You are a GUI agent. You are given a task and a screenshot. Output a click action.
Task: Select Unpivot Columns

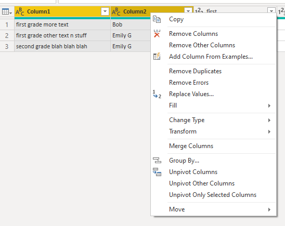click(x=214, y=172)
